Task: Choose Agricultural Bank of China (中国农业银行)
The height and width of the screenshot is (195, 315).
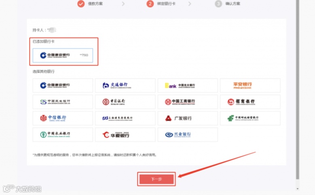Action: coord(63,134)
